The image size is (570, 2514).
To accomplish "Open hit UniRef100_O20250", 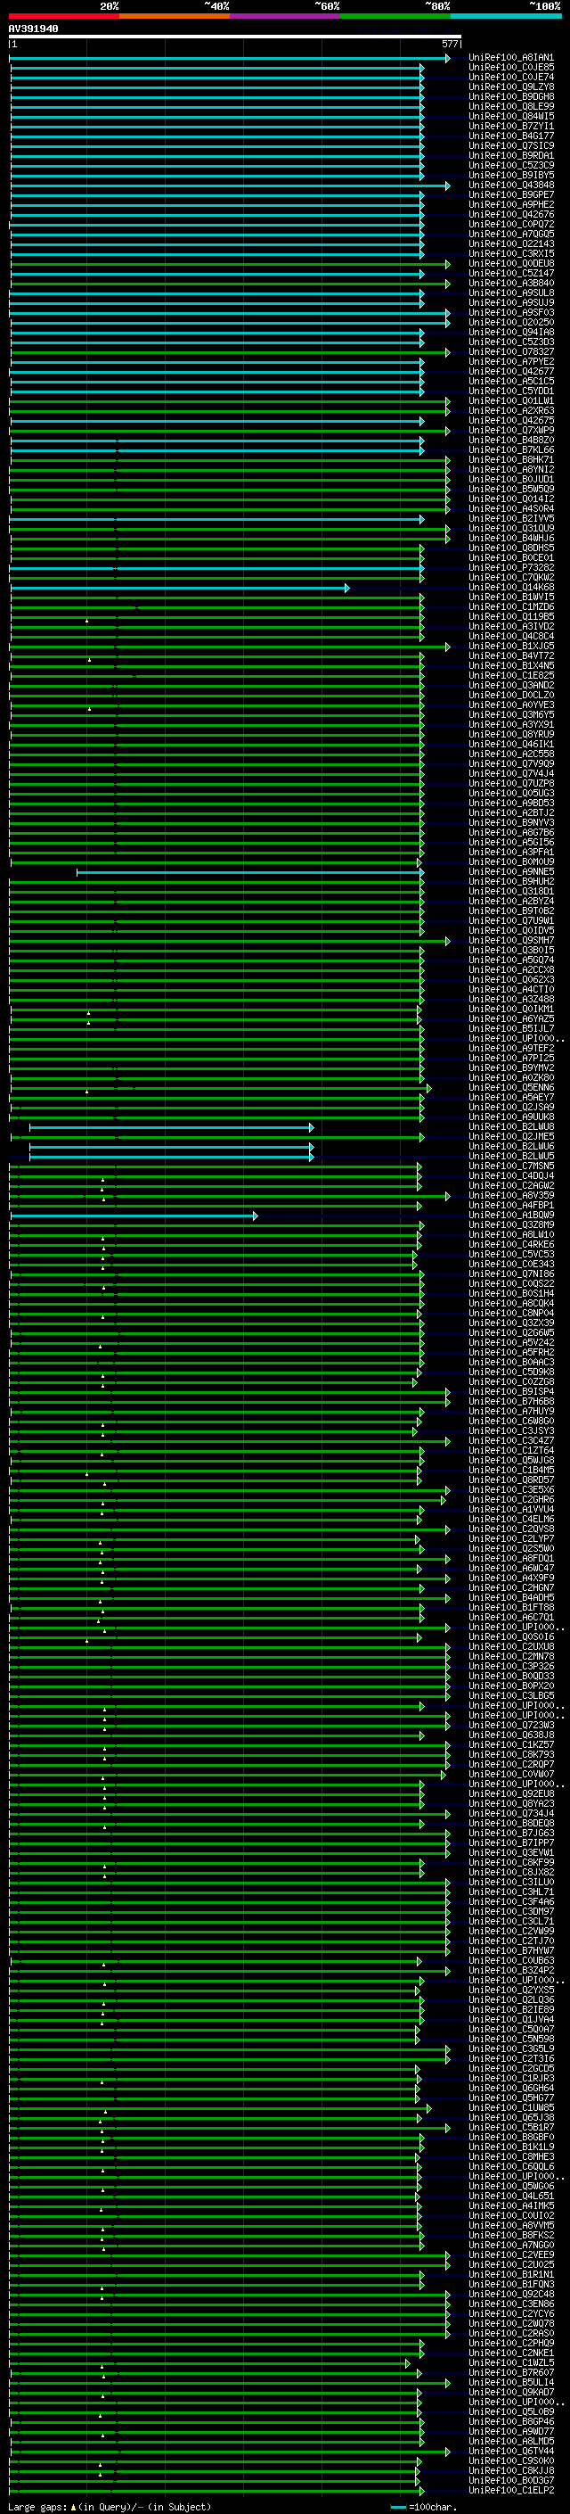I will tap(510, 322).
